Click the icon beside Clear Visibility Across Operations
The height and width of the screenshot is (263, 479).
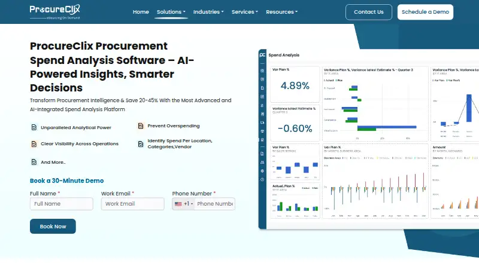pyautogui.click(x=34, y=143)
